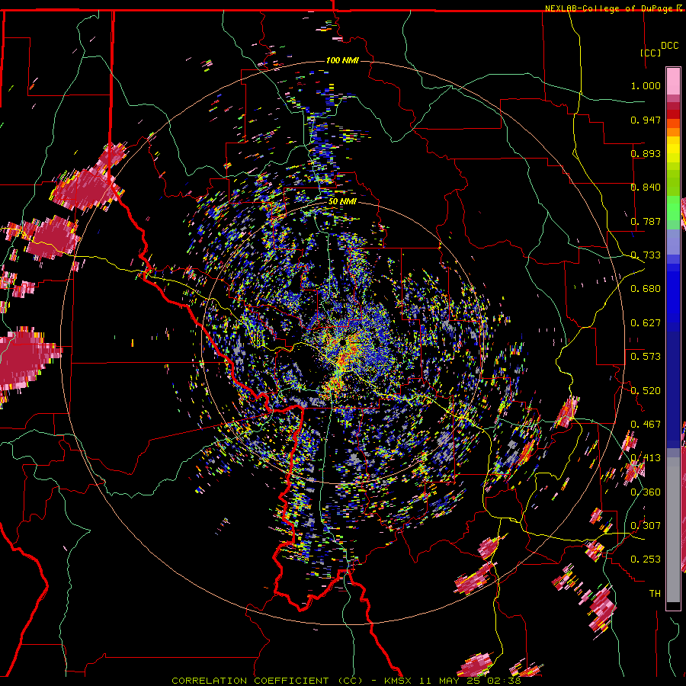This screenshot has width=686, height=686.
Task: Click the TH label at the legend bottom
Action: (655, 594)
